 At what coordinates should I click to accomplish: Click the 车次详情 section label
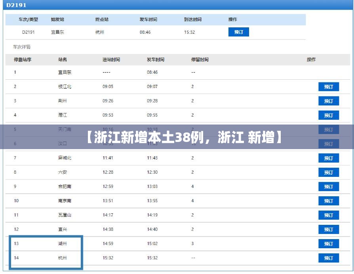click(x=21, y=47)
